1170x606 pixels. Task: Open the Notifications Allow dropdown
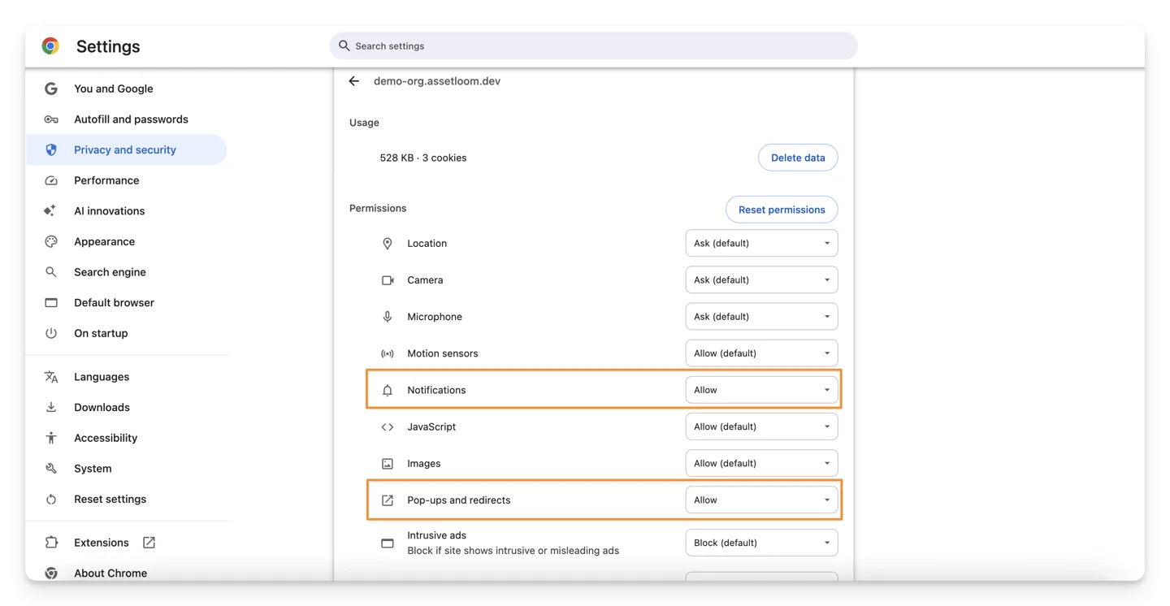point(761,390)
